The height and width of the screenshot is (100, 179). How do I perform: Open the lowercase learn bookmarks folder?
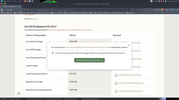pos(47,13)
